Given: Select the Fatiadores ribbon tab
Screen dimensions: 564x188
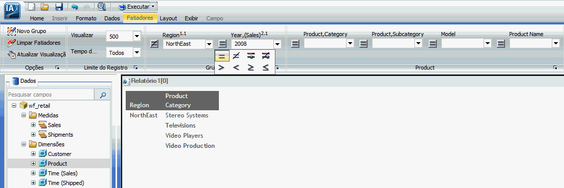Looking at the screenshot, I should point(140,18).
